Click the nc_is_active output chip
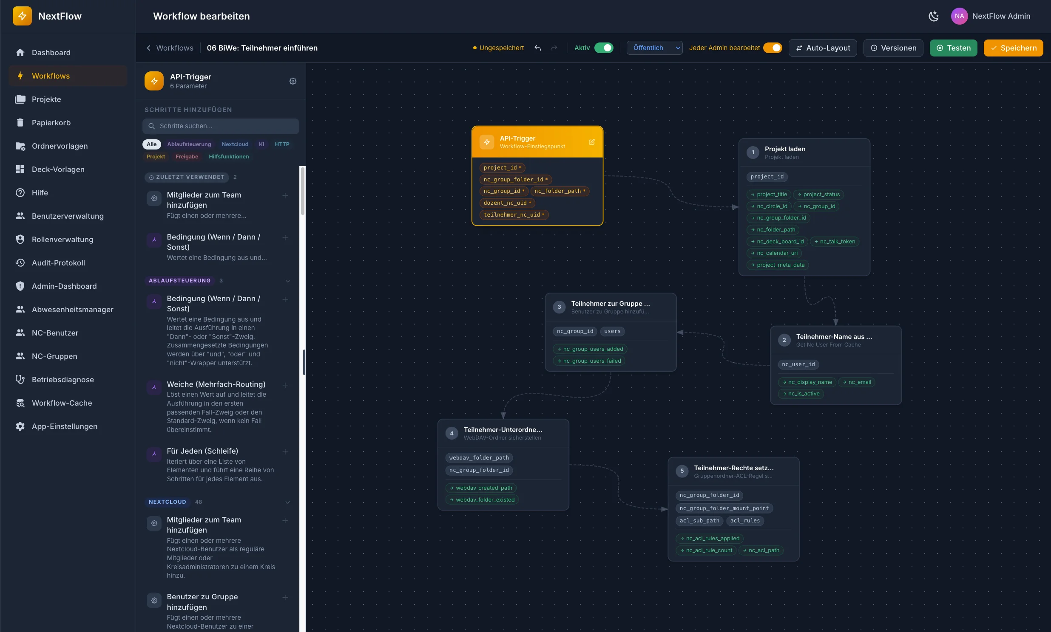The height and width of the screenshot is (632, 1051). point(801,394)
